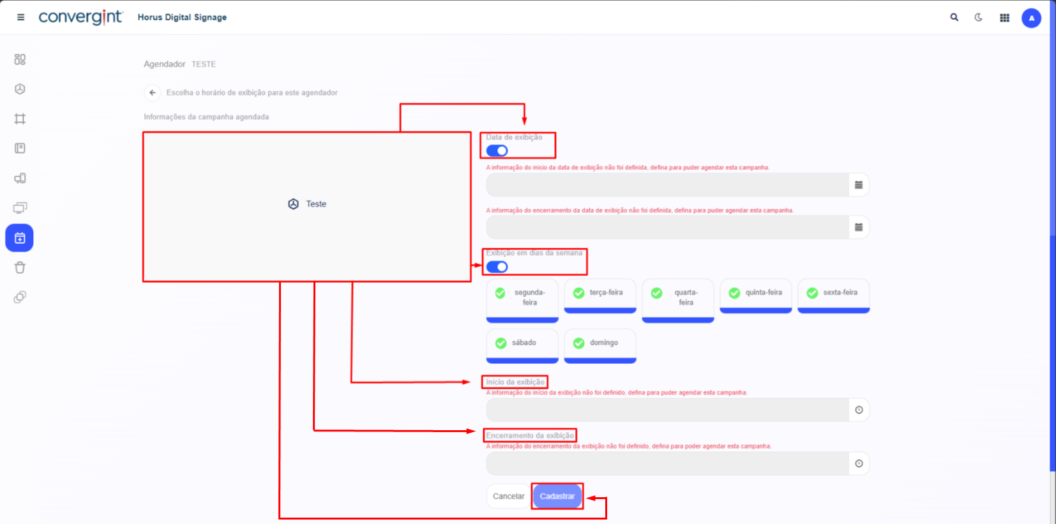This screenshot has width=1056, height=524.
Task: Open the apps grid launcher
Action: [x=1004, y=18]
